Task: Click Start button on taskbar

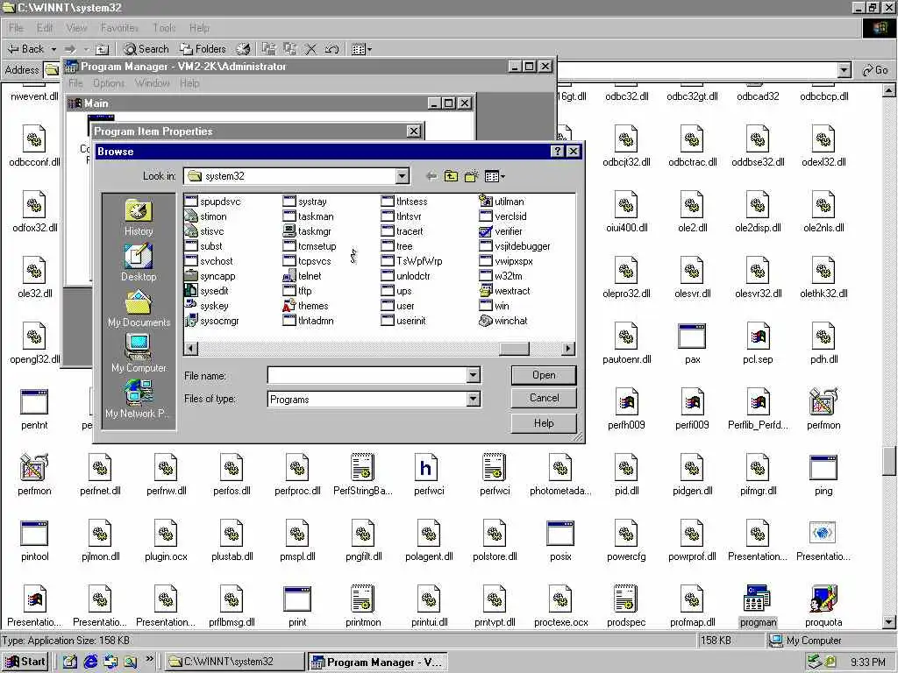Action: [x=25, y=662]
